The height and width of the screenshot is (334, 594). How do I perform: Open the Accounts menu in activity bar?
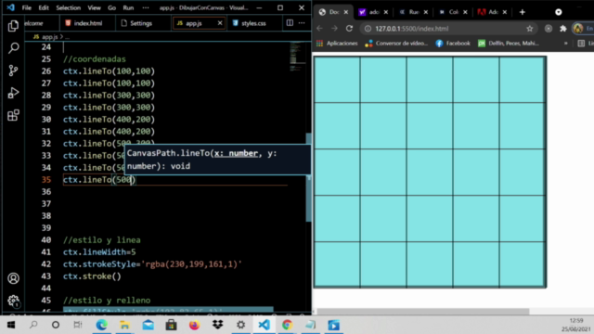(x=13, y=278)
